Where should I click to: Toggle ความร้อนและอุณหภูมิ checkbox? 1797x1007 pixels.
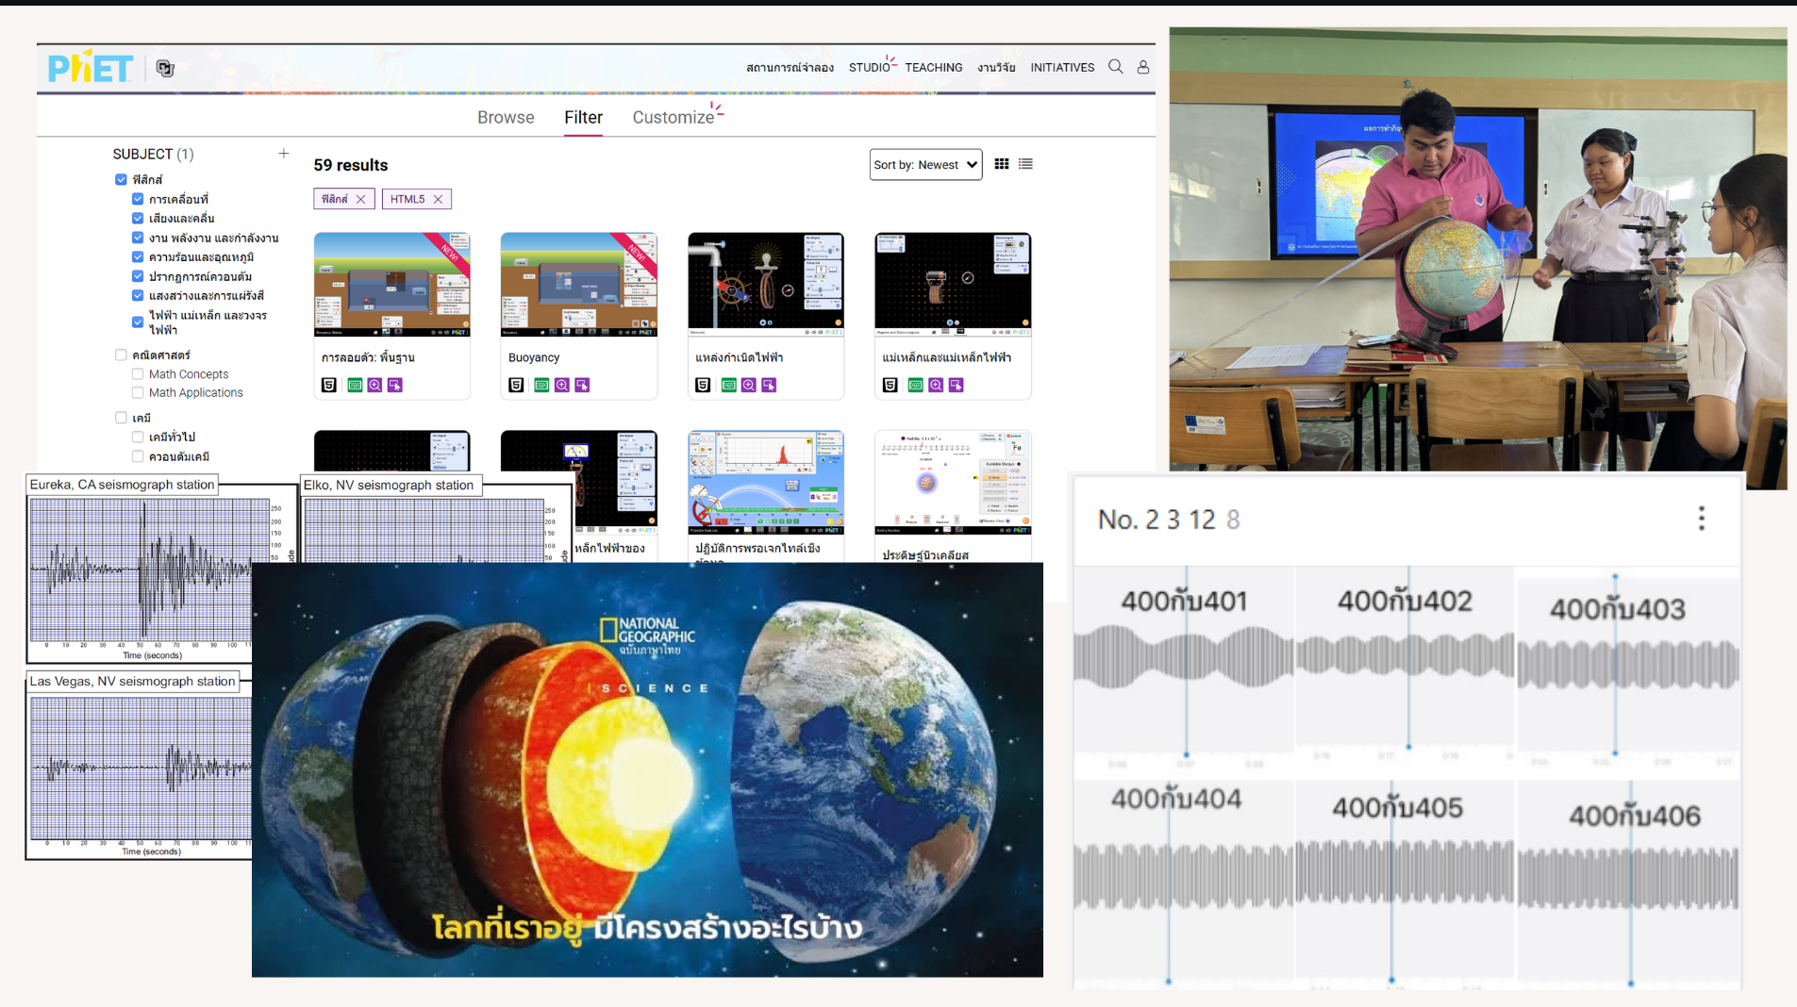(138, 256)
